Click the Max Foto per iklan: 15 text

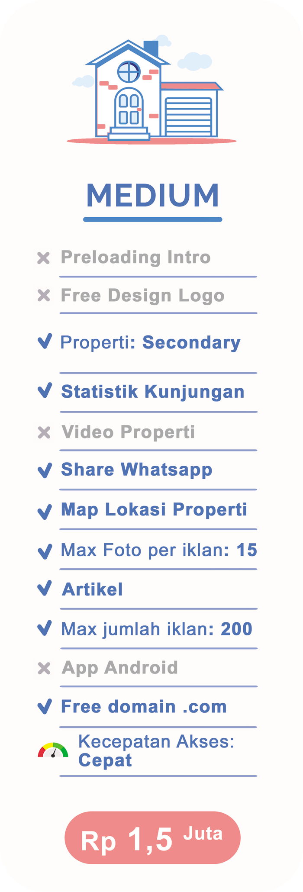[159, 551]
